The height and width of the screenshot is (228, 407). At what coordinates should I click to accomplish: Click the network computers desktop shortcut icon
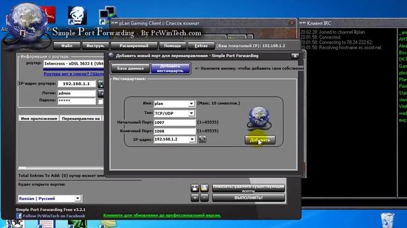[107, 15]
